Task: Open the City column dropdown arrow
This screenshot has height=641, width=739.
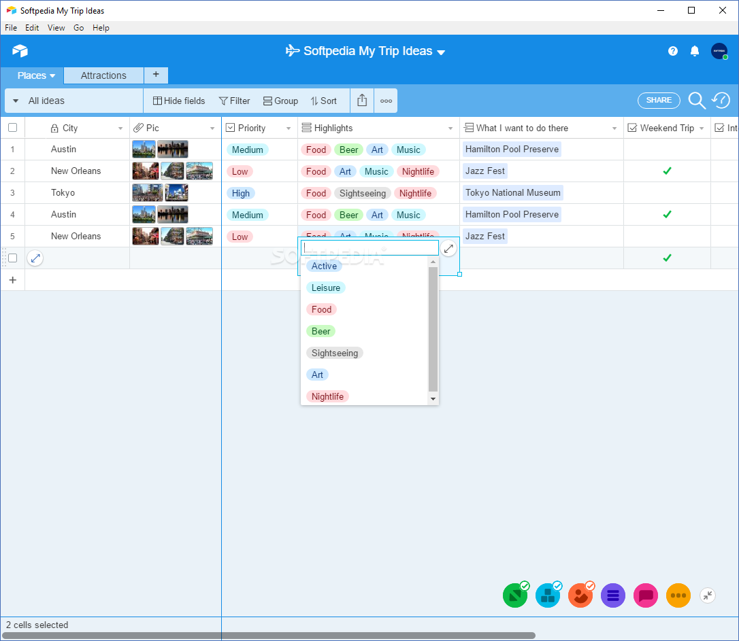Action: tap(120, 128)
